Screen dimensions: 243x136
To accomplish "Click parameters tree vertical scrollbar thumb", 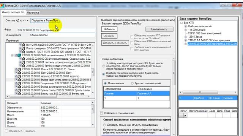I will pyautogui.click(x=93, y=72).
